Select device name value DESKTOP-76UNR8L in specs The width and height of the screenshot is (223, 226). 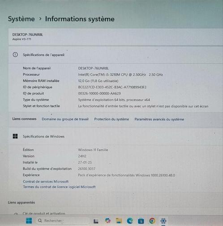click(94, 68)
